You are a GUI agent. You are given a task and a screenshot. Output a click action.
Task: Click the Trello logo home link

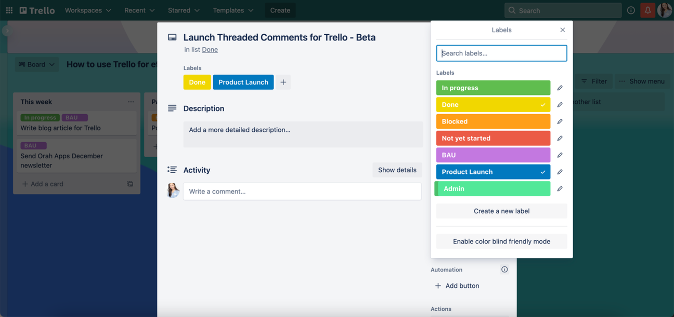(x=37, y=10)
